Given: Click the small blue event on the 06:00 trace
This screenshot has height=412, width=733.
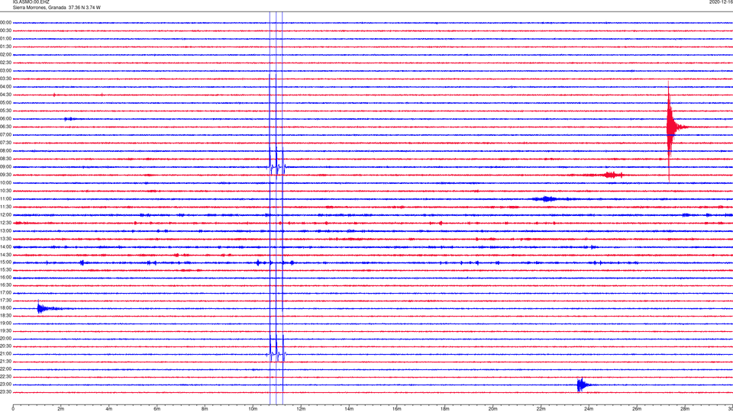Looking at the screenshot, I should click(x=69, y=119).
